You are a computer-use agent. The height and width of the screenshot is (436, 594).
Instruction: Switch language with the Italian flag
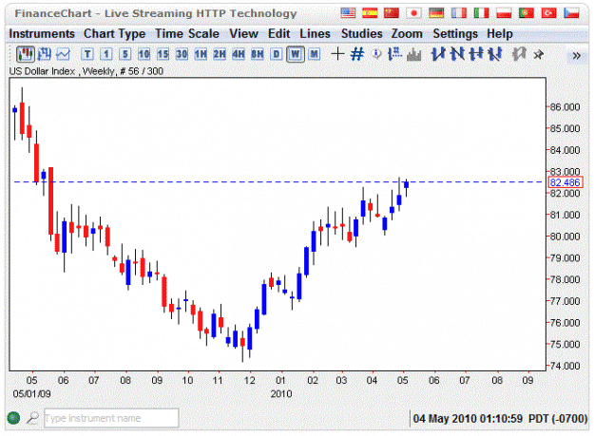point(481,13)
